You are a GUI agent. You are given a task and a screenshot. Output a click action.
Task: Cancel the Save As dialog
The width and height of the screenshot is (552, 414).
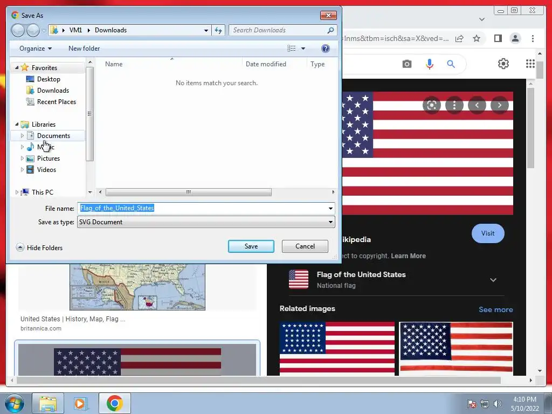pos(305,246)
